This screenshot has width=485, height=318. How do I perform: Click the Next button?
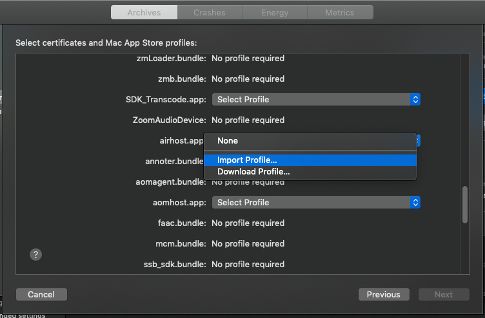pos(443,294)
